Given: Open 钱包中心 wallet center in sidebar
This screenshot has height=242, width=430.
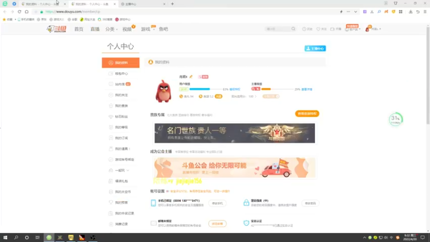Looking at the screenshot, I should pyautogui.click(x=120, y=74).
